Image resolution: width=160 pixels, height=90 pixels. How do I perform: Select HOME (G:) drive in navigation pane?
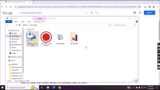[14, 64]
